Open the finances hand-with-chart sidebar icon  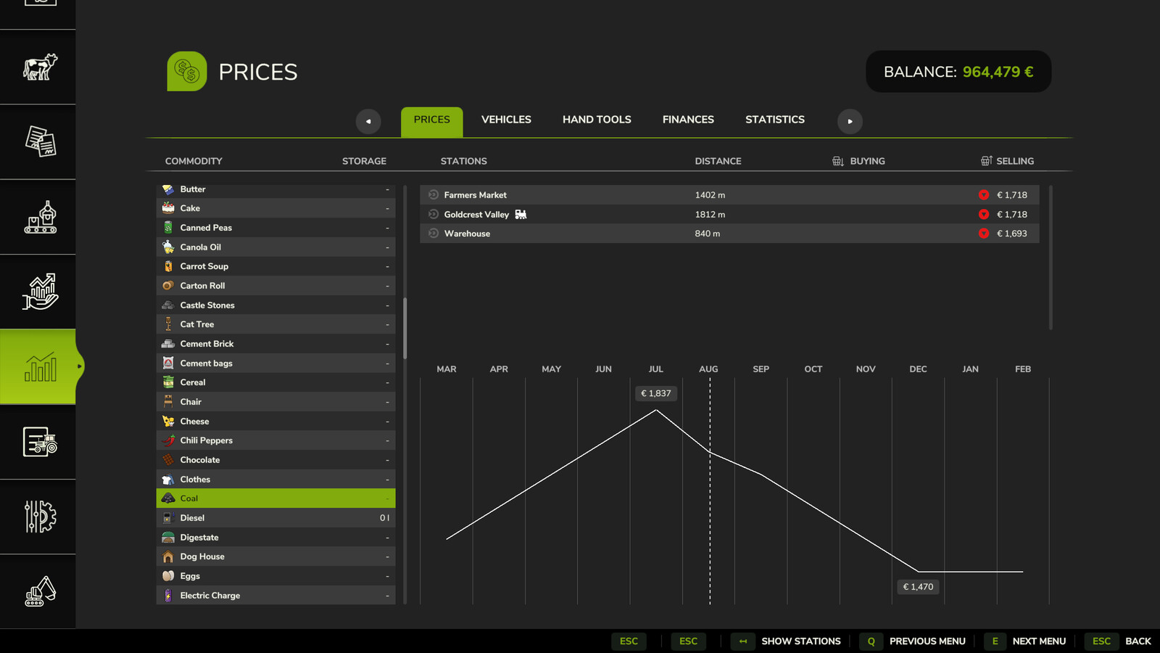click(x=39, y=292)
